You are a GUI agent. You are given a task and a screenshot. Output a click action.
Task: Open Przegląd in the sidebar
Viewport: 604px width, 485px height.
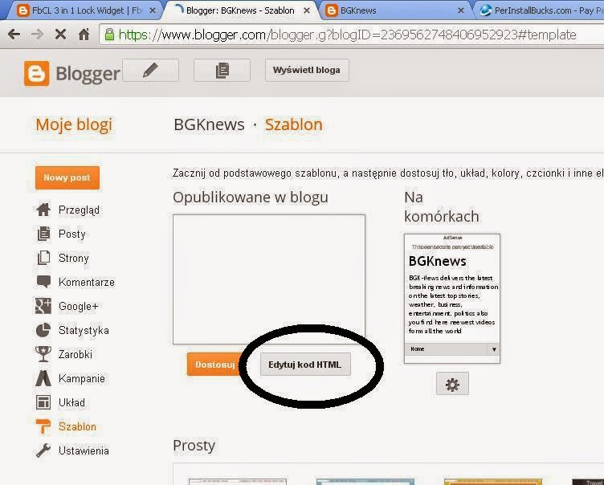pyautogui.click(x=79, y=210)
